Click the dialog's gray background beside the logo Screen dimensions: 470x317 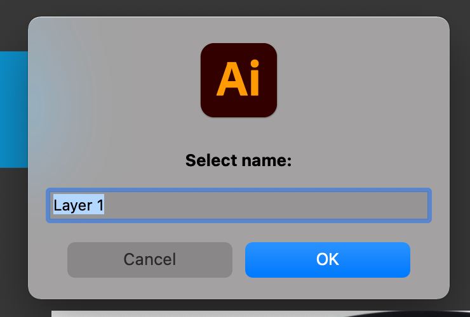359,81
